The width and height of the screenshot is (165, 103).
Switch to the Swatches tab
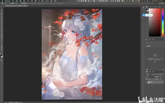pos(151,7)
